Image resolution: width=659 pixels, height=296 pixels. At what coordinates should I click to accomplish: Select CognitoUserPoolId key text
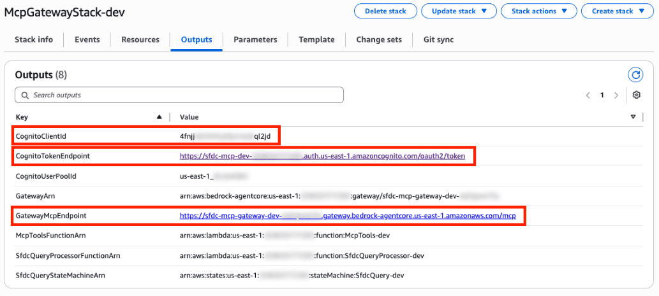(x=46, y=176)
